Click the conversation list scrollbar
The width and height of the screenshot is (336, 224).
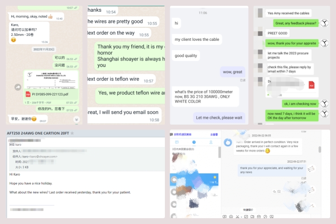220,152
